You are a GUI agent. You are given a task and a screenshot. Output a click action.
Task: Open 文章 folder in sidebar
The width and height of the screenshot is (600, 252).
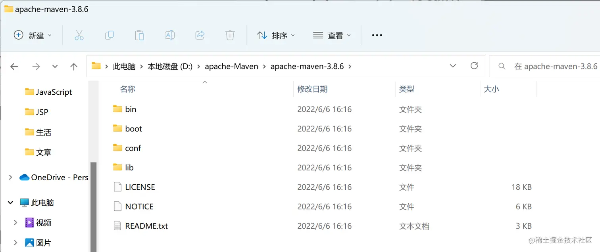coord(38,152)
